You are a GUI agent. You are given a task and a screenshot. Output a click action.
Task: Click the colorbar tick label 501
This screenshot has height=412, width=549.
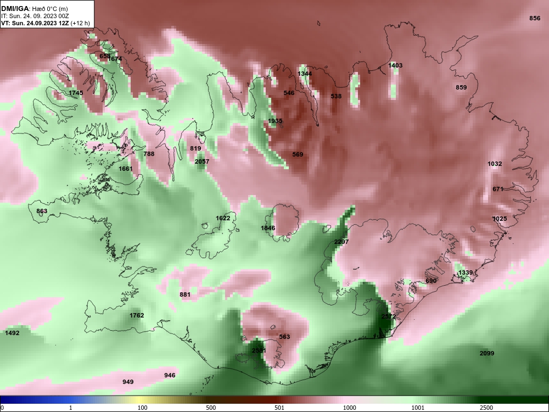[x=279, y=408]
